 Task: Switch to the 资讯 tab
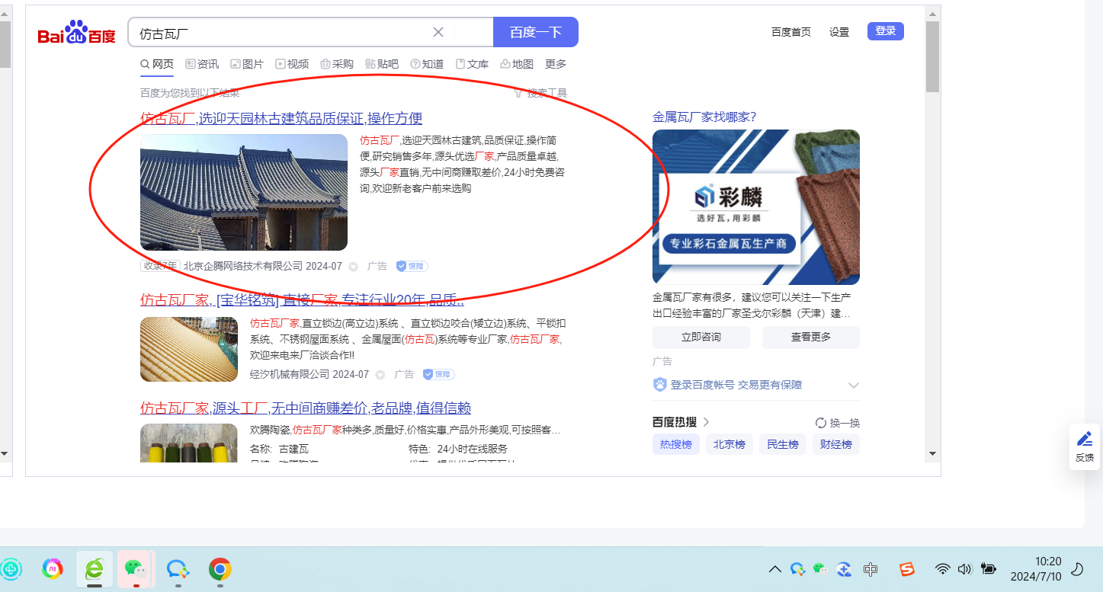(x=202, y=64)
